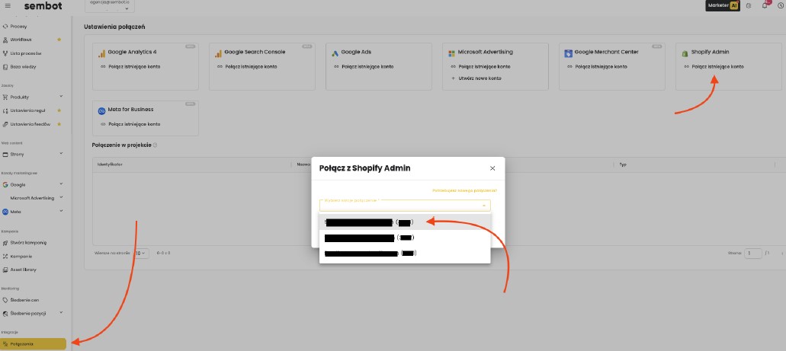Connect existing account for Google Merchant Center
786x351 pixels.
[x=601, y=66]
